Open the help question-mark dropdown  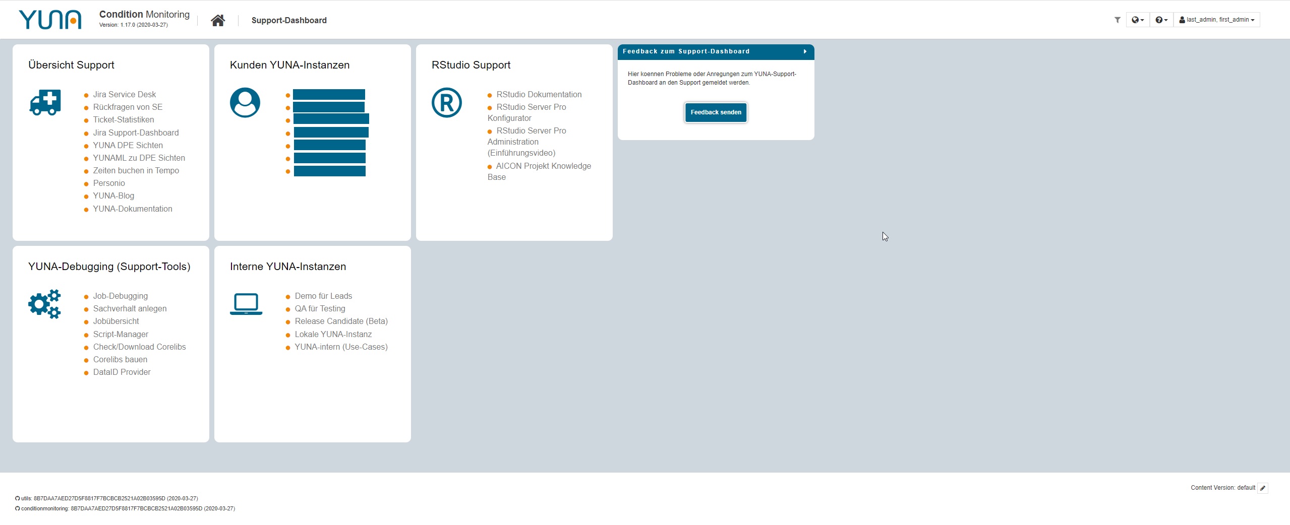coord(1161,20)
